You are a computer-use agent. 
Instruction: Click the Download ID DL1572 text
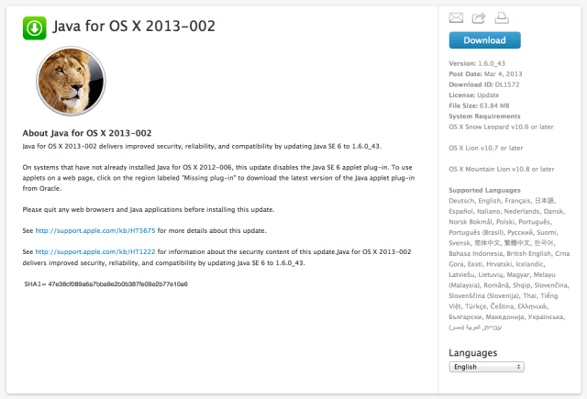484,84
